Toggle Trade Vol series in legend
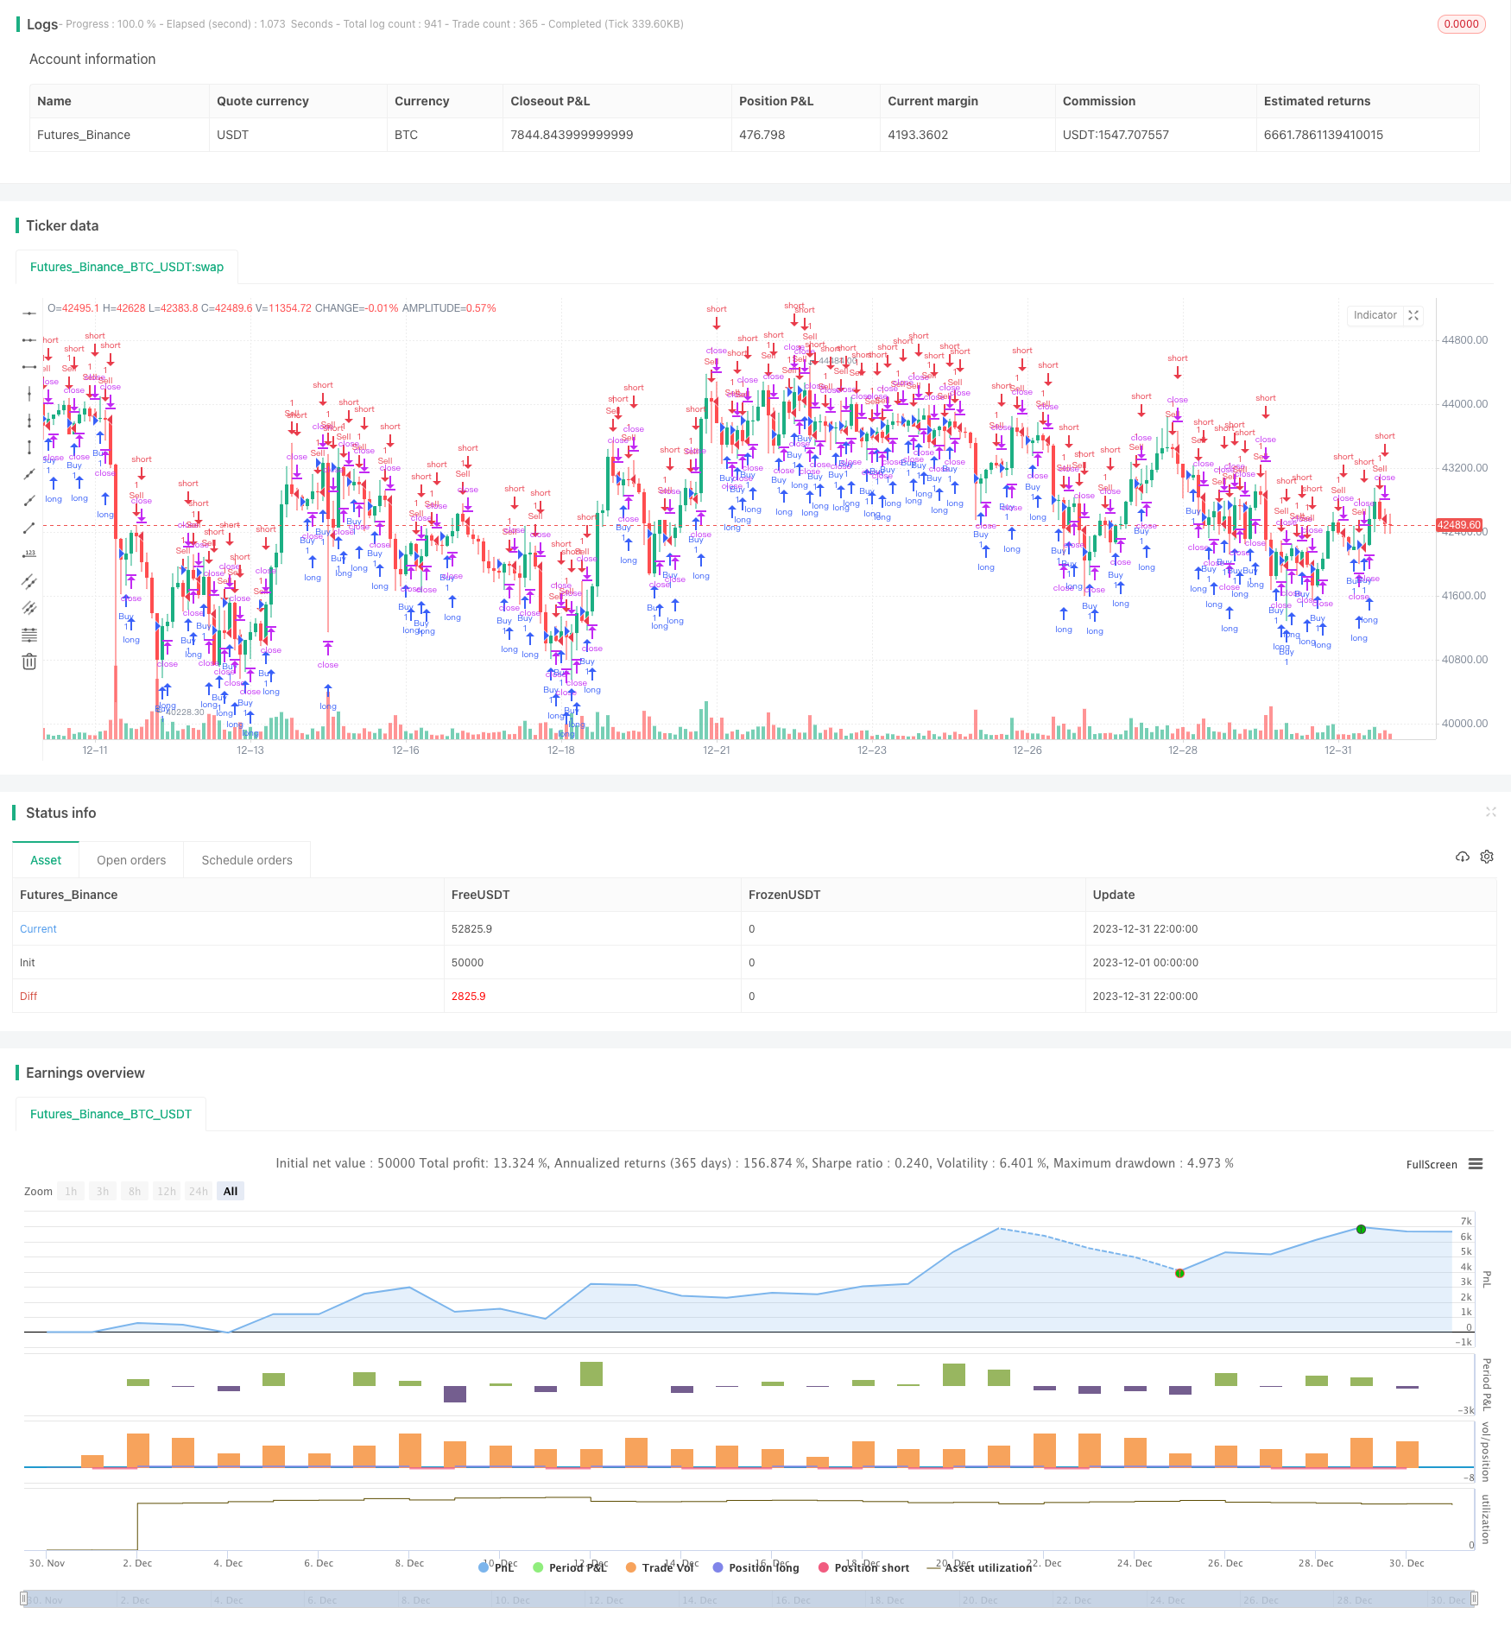Viewport: 1511px width, 1633px height. pos(661,1567)
